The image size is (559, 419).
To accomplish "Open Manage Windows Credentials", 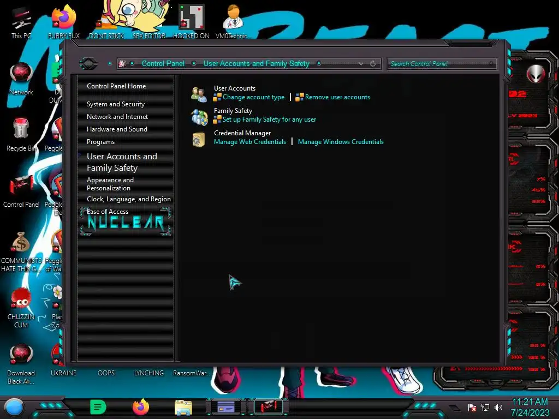I will coord(341,142).
